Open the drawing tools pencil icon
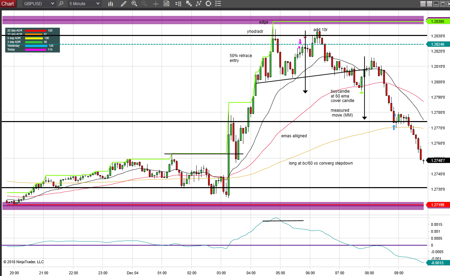Screen dimensions: 450x276 point(124,4)
